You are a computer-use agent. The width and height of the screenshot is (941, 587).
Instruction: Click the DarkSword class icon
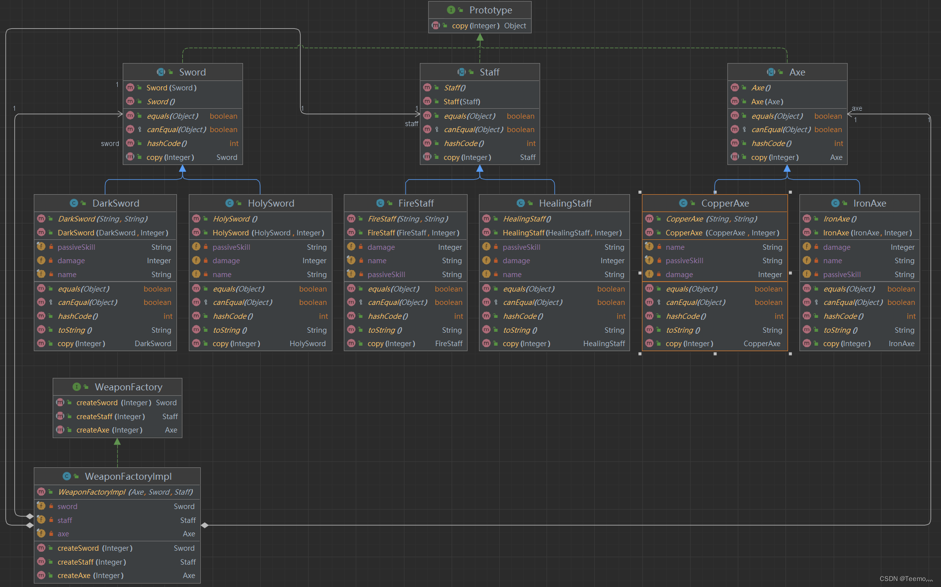(x=74, y=203)
